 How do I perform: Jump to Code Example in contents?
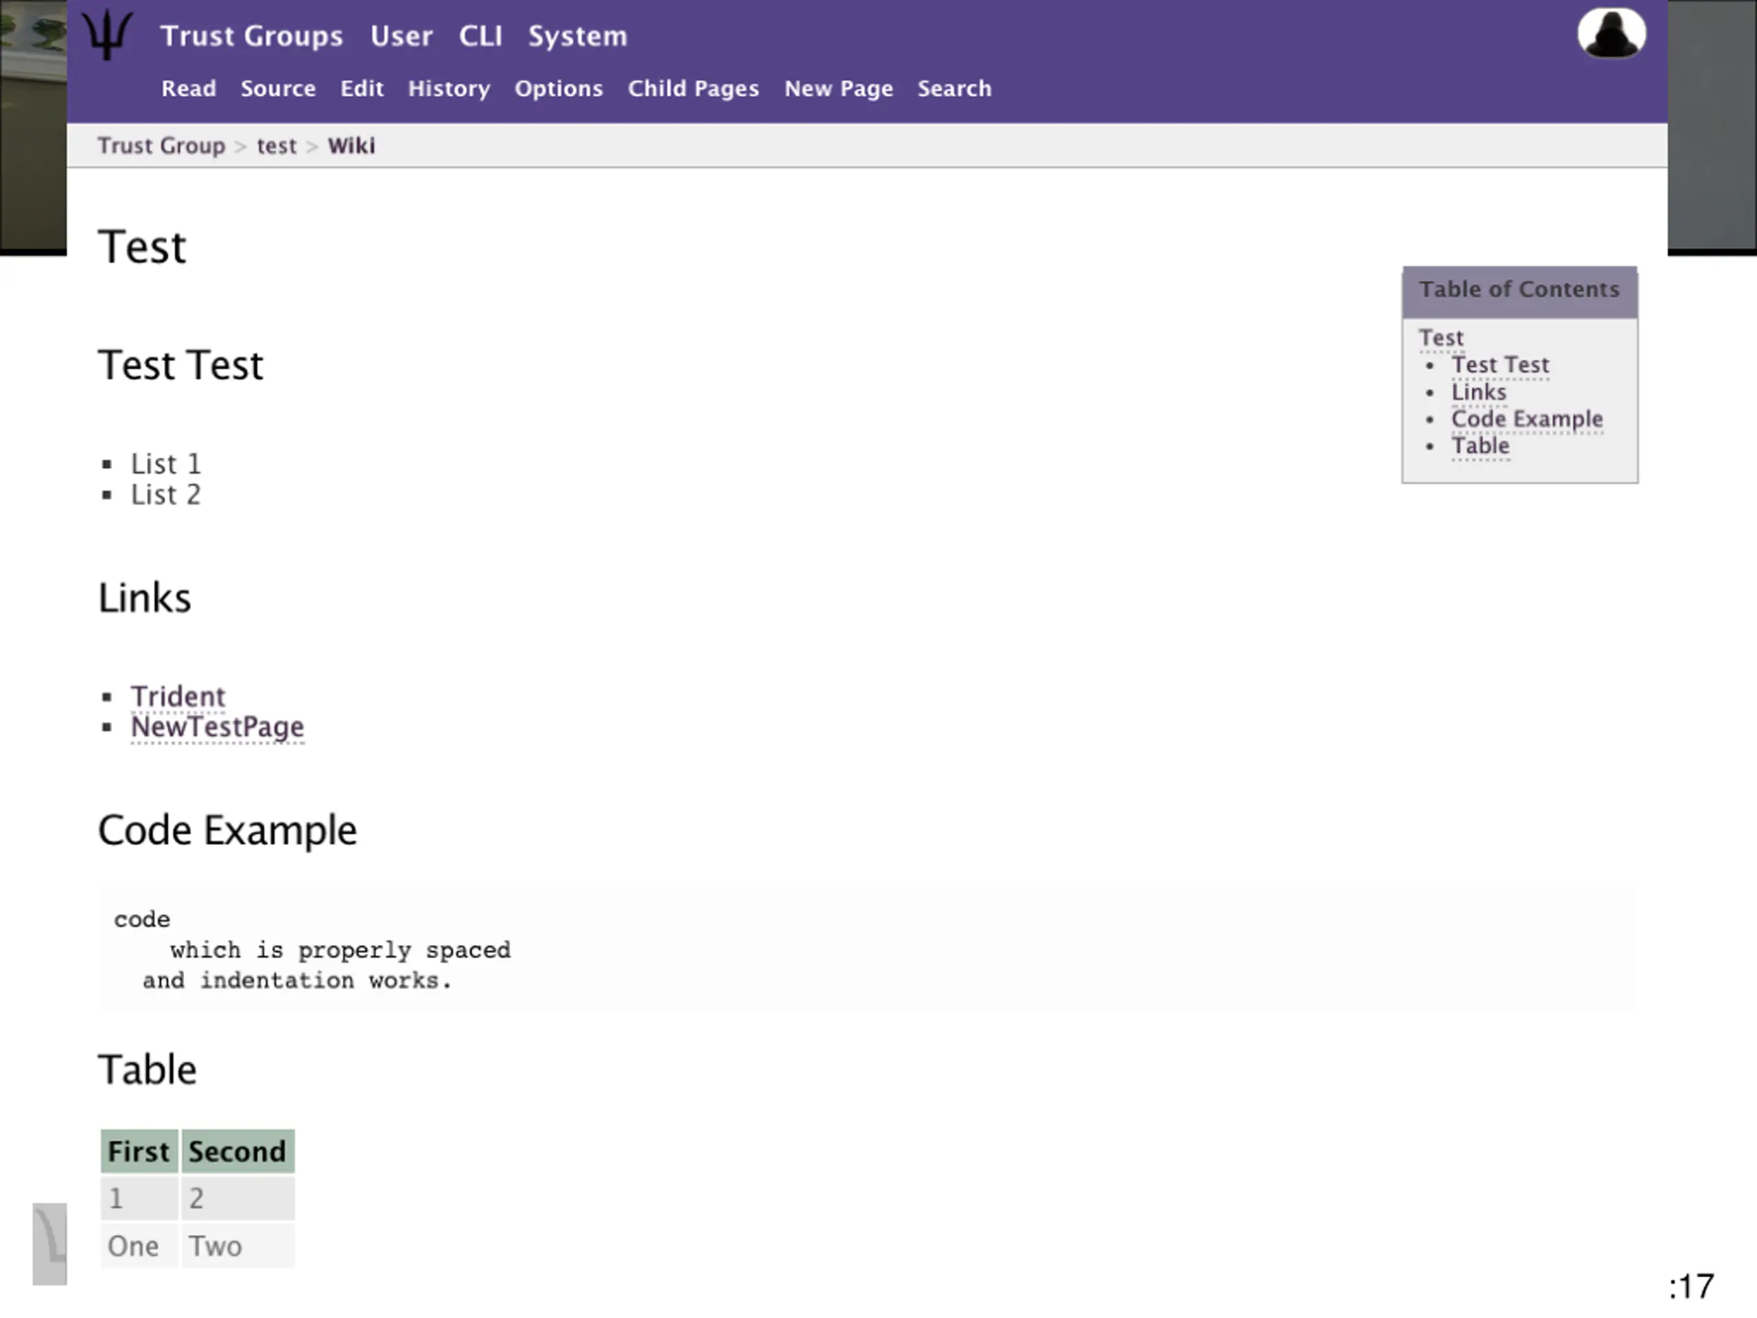coord(1526,419)
